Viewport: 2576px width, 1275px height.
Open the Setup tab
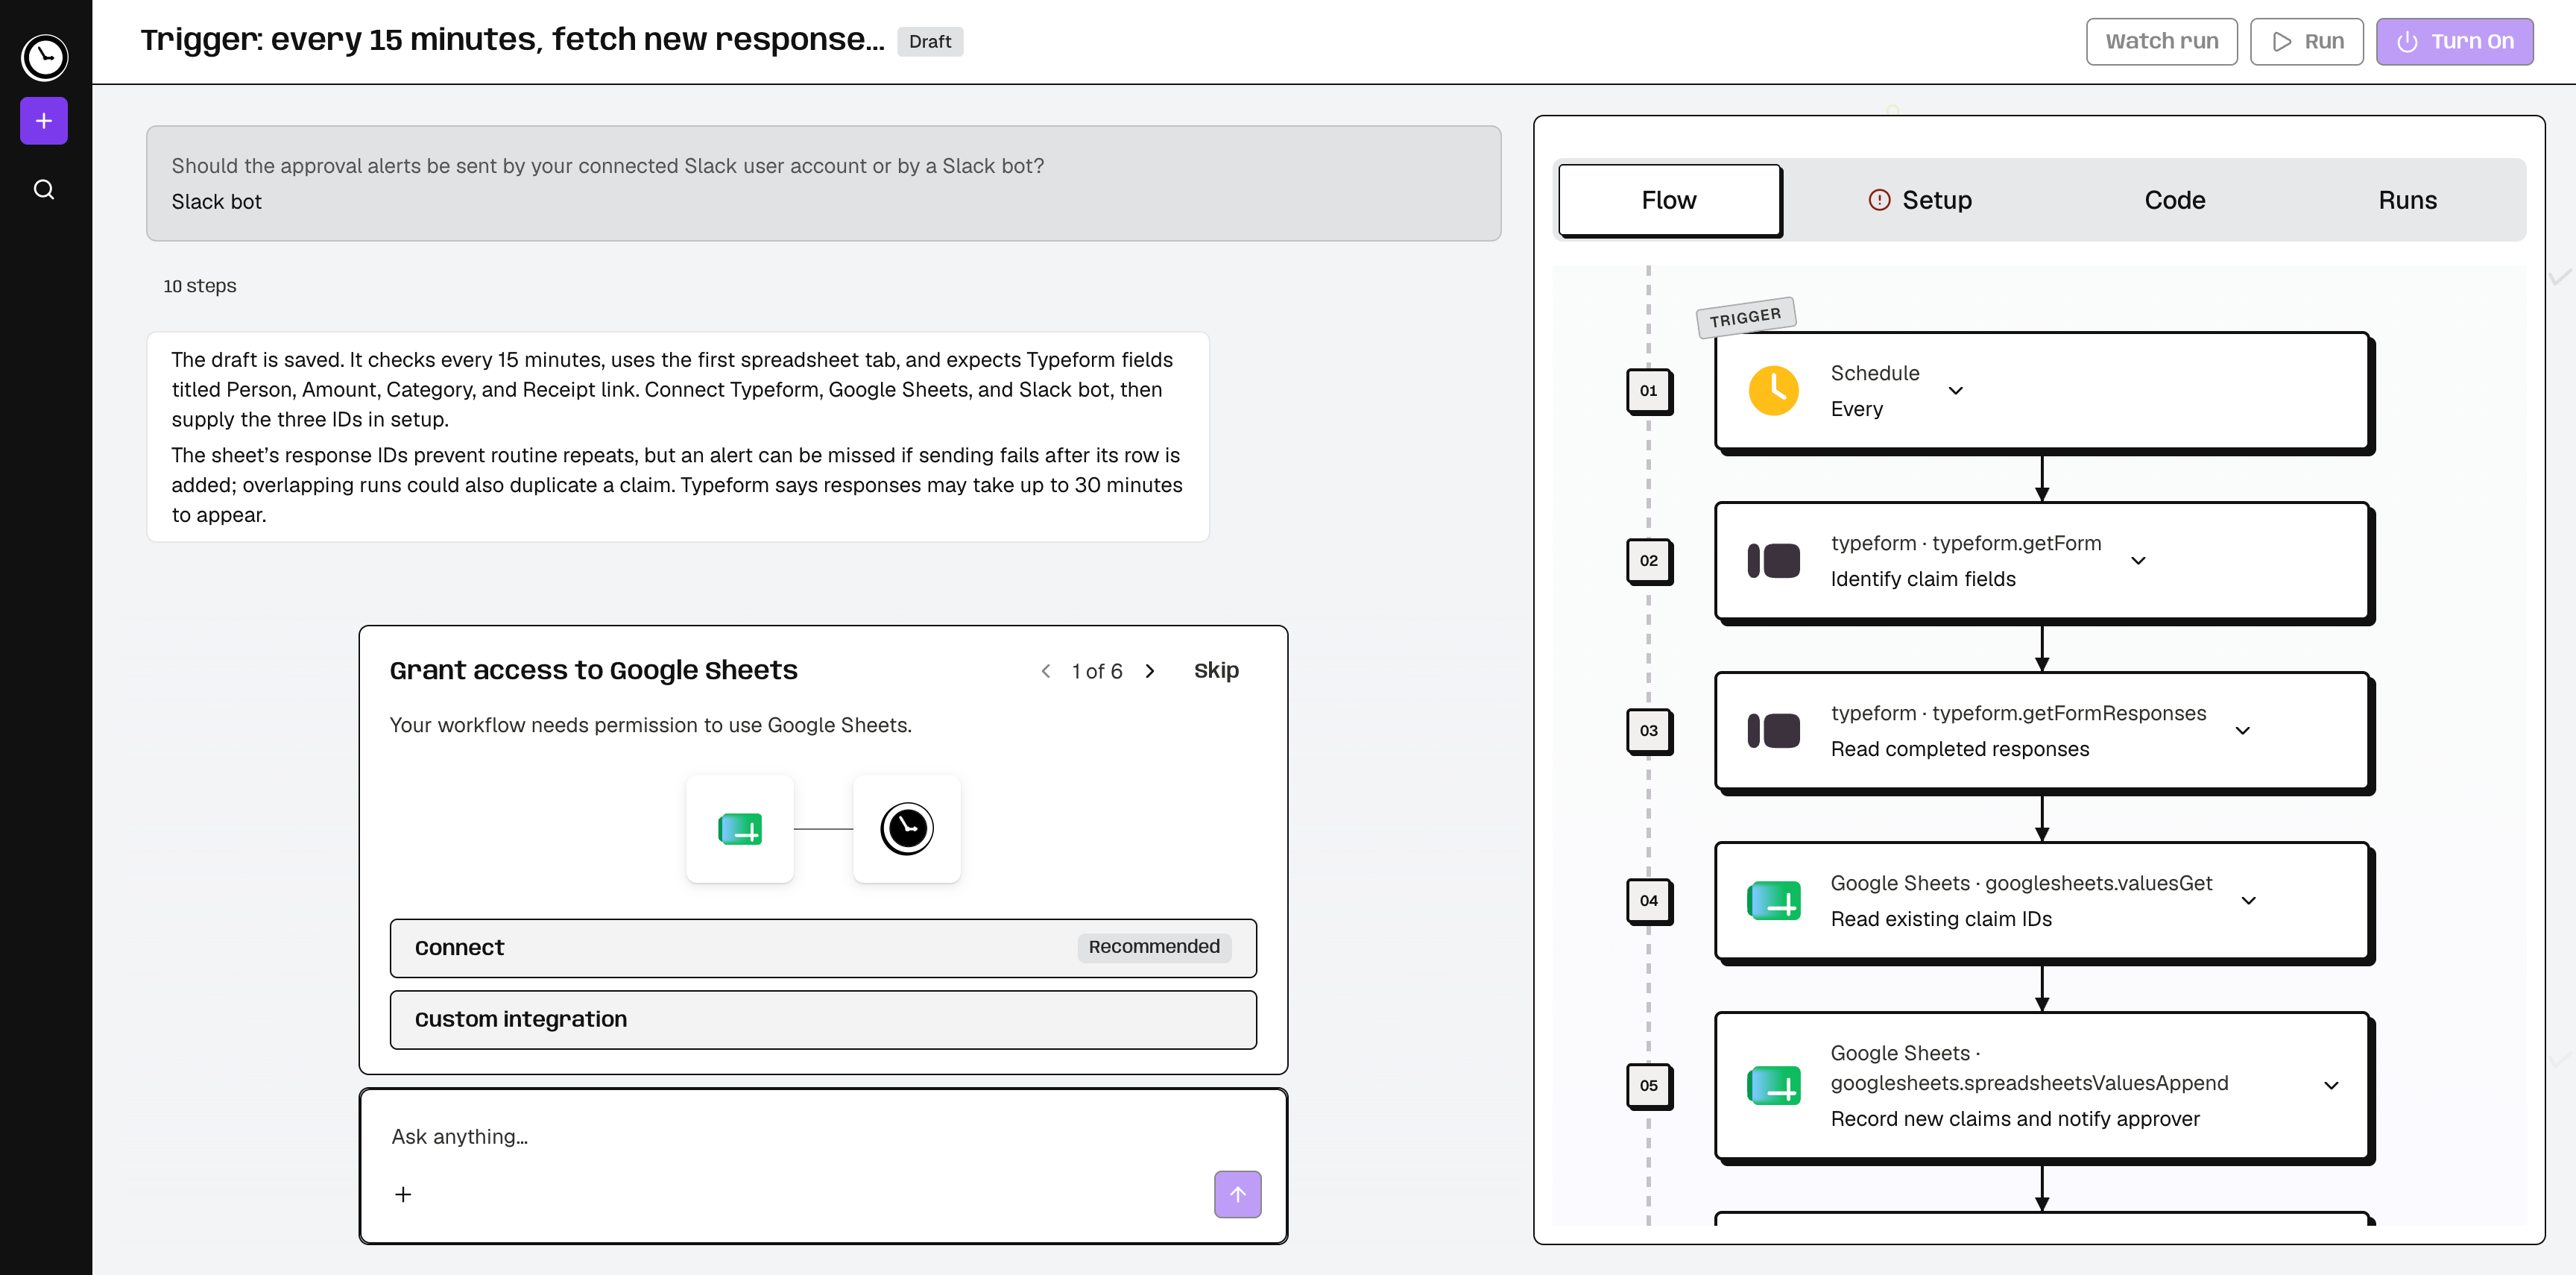pyautogui.click(x=1920, y=200)
